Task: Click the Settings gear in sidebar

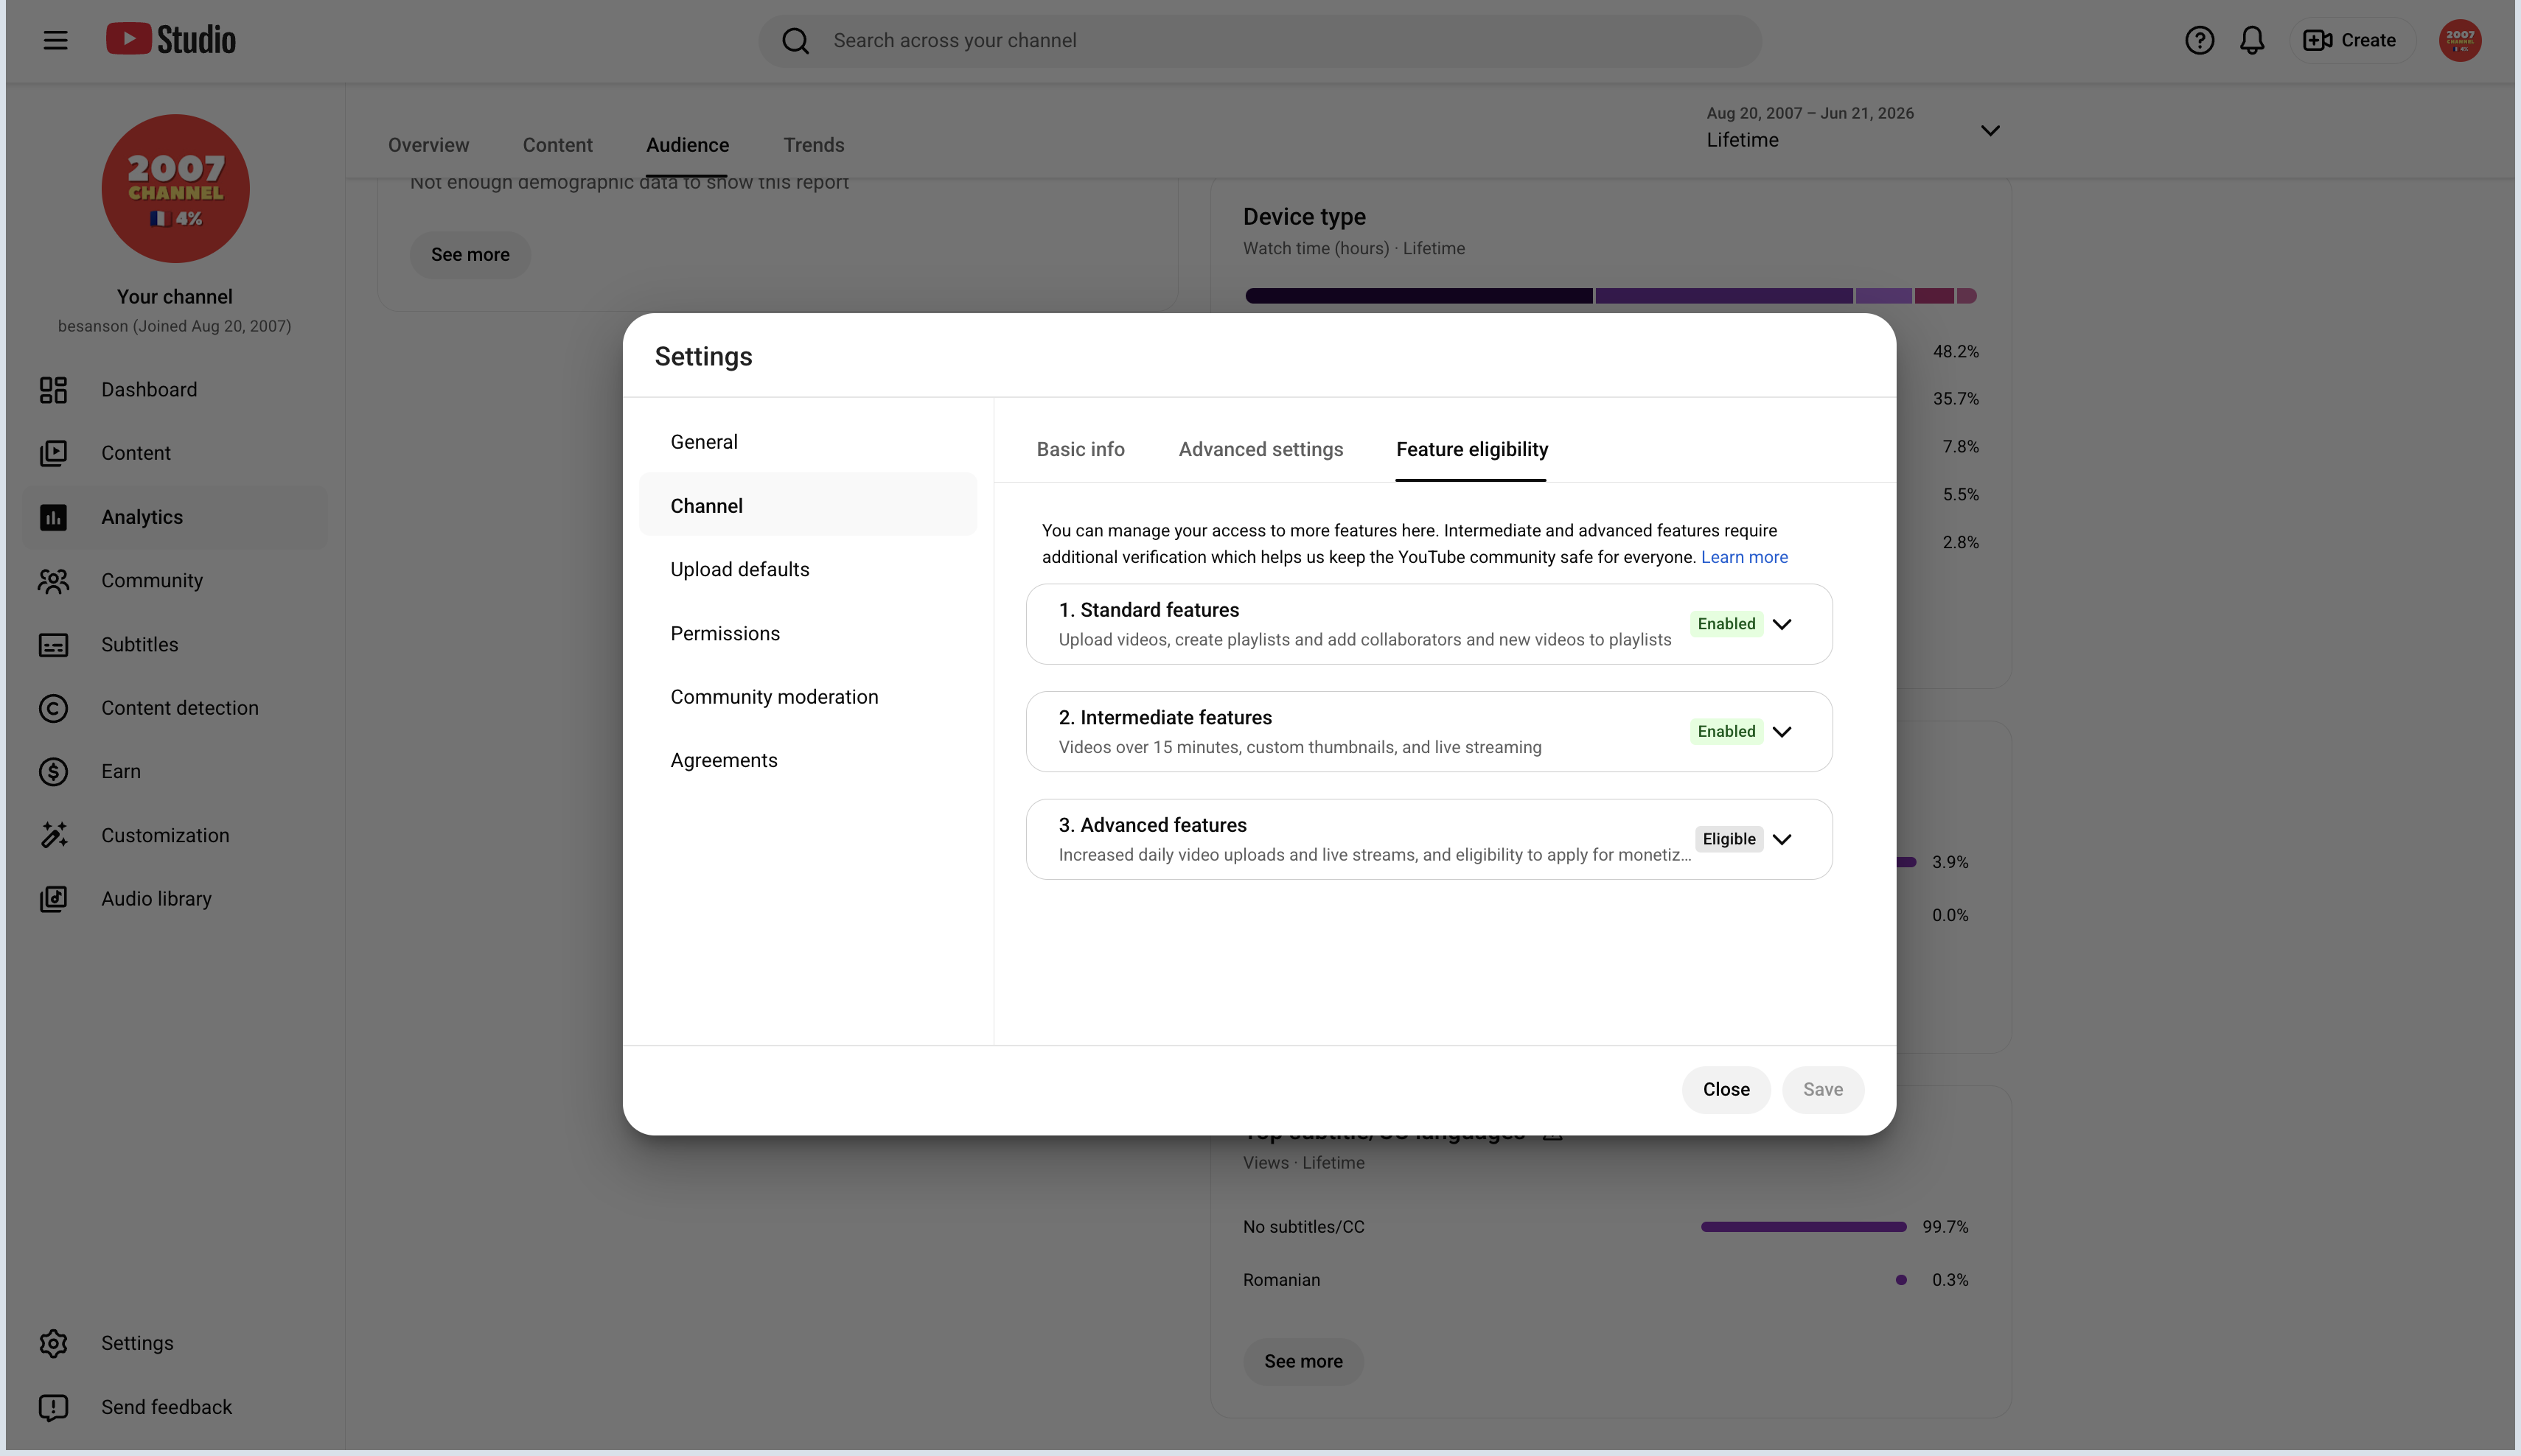Action: click(x=53, y=1343)
